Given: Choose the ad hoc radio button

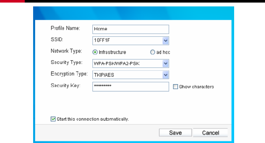Looking at the screenshot, I should click(152, 52).
